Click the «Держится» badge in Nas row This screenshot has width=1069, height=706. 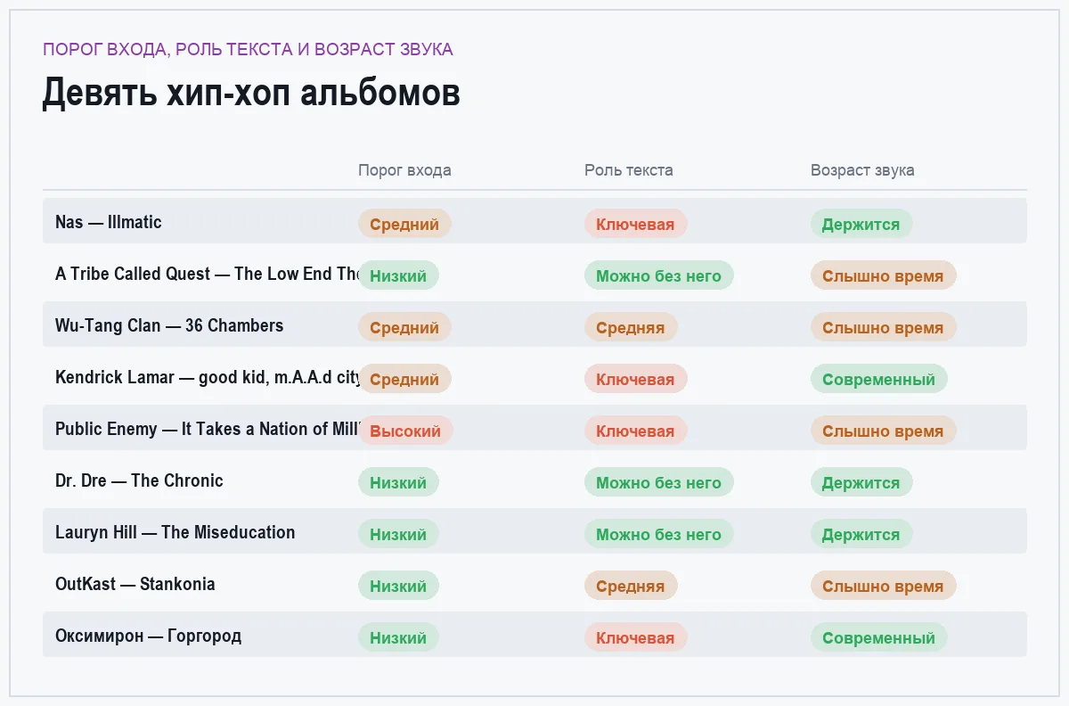coord(861,224)
